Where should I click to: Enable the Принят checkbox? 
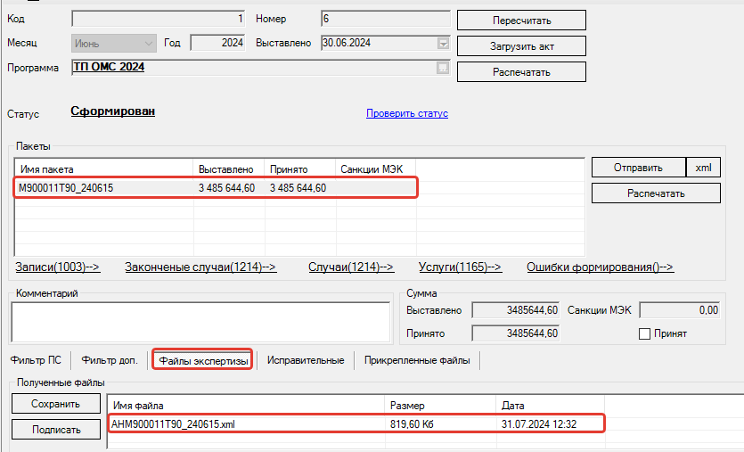(645, 333)
